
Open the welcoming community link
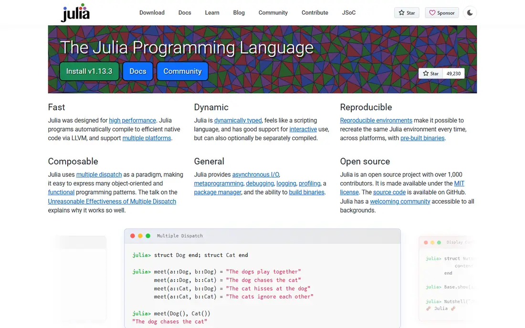(400, 201)
